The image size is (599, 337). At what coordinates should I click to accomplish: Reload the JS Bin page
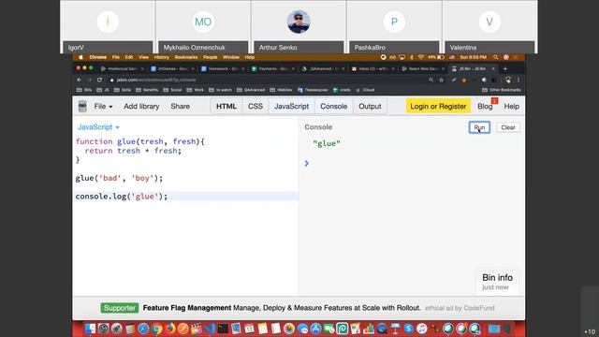99,80
